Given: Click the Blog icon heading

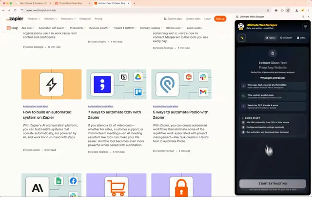Looking at the screenshot, I should pyautogui.click(x=12, y=28).
